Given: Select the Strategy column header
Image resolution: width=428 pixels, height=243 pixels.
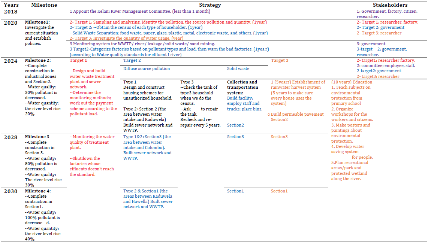Looking at the screenshot, I should pos(210,5).
